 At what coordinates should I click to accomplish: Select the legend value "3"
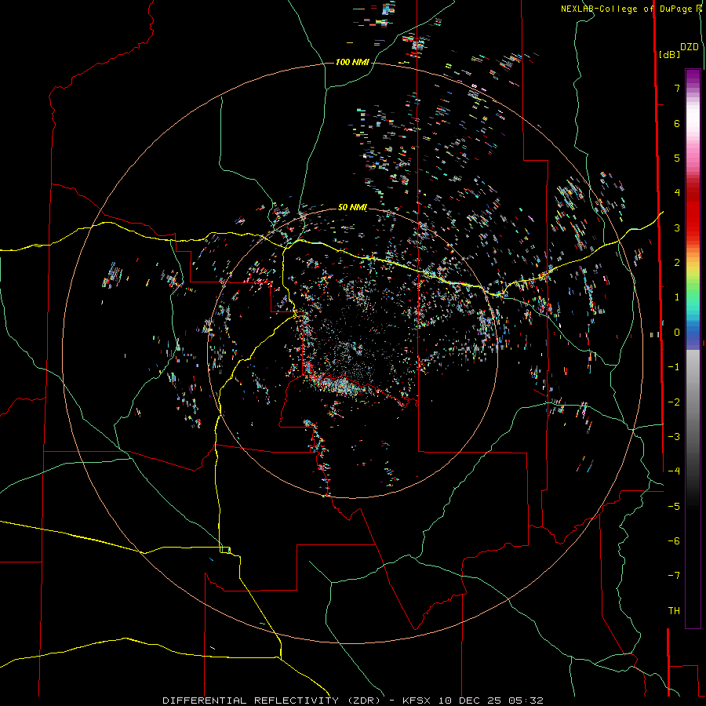(x=677, y=227)
